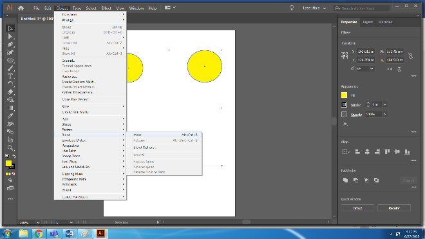
Task: Click the Pathfinder Minus Front icon
Action: pos(355,180)
